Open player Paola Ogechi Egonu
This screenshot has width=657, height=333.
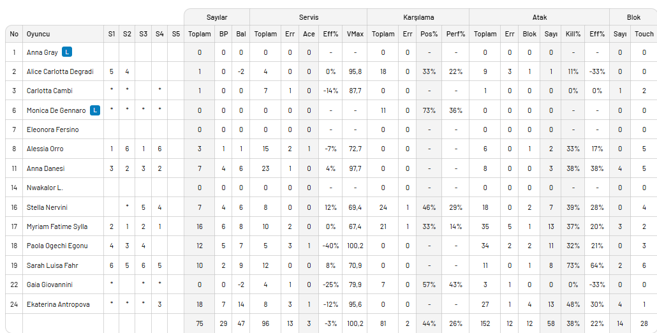(57, 246)
